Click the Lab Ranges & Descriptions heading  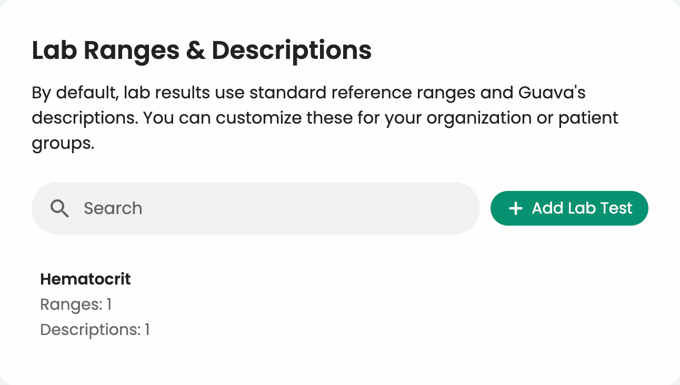(202, 50)
